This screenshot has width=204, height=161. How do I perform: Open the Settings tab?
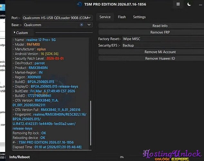[x=139, y=17]
